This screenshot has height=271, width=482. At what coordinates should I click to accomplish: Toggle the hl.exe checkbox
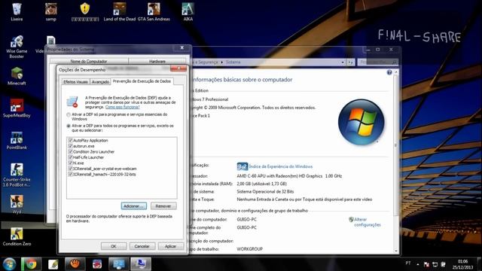coord(70,163)
